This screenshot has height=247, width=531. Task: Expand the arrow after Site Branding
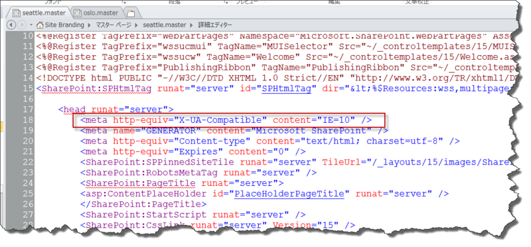click(x=90, y=25)
